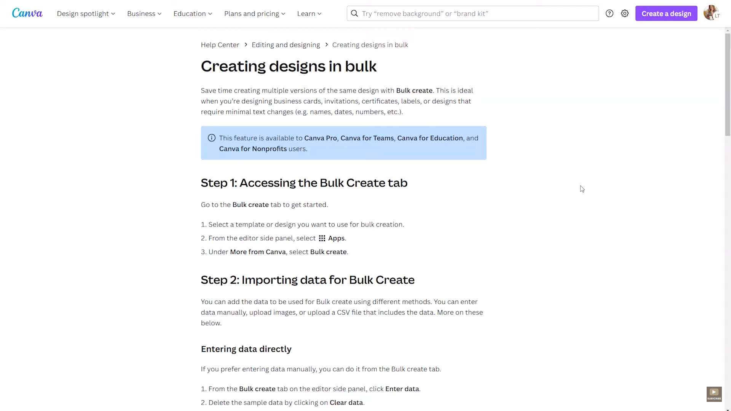731x411 pixels.
Task: Expand the Design spotlight menu
Action: pos(86,14)
